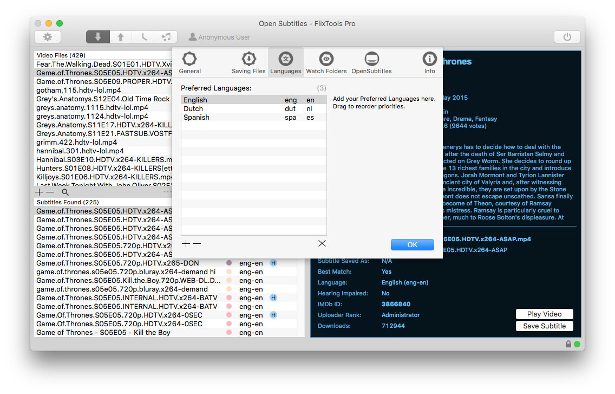Viewport: 615px width, 394px height.
Task: Click the dot on Kill.the.Boy.720p.WEB-DL row
Action: [x=229, y=280]
